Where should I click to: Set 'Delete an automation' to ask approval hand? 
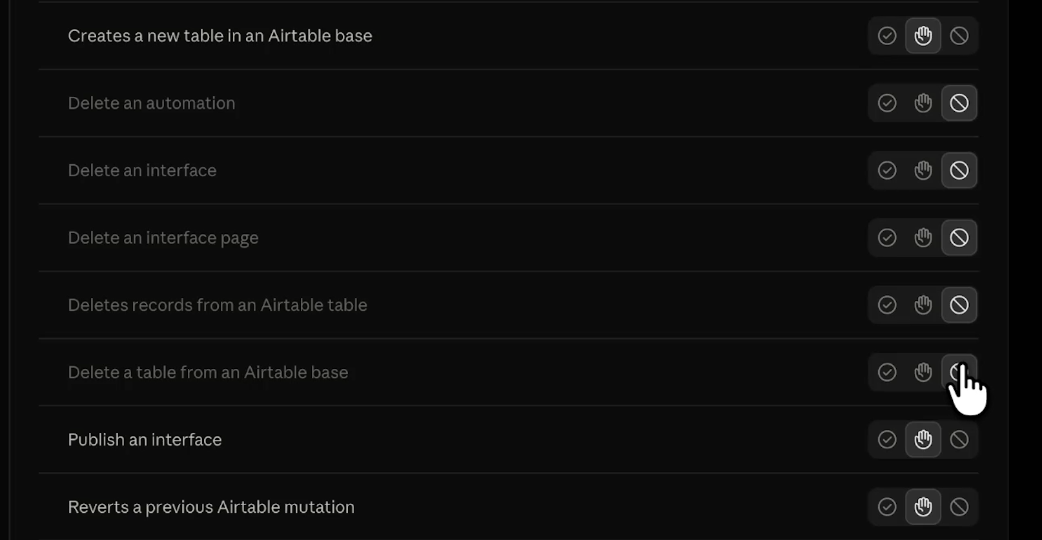[923, 103]
